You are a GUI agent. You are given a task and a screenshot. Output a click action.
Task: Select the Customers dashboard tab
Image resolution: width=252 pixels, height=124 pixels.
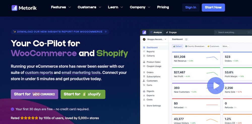213,46
